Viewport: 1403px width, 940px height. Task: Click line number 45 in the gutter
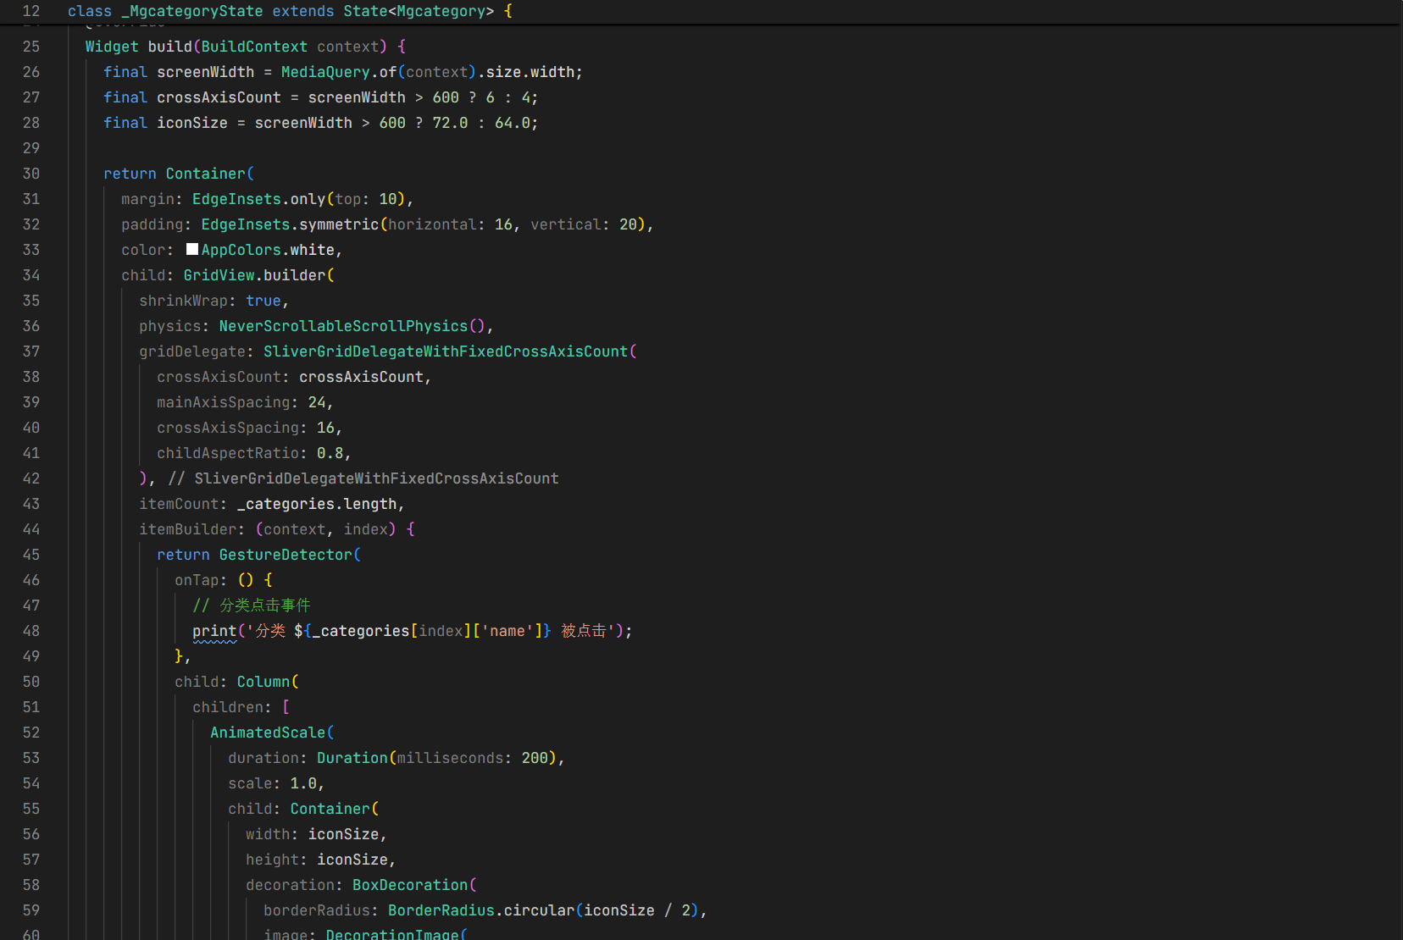(31, 555)
